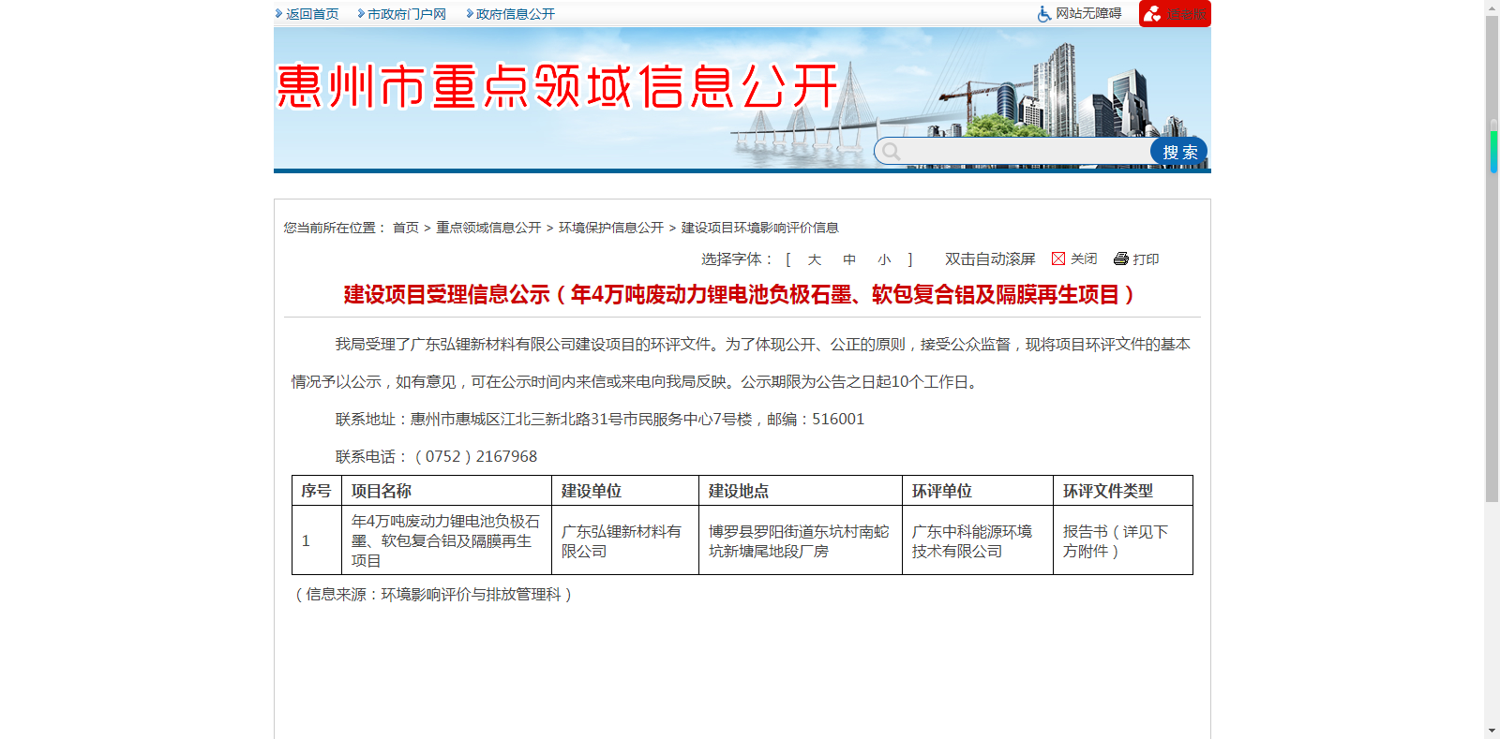Click the red article title heading
1500x739 pixels.
pyautogui.click(x=742, y=295)
